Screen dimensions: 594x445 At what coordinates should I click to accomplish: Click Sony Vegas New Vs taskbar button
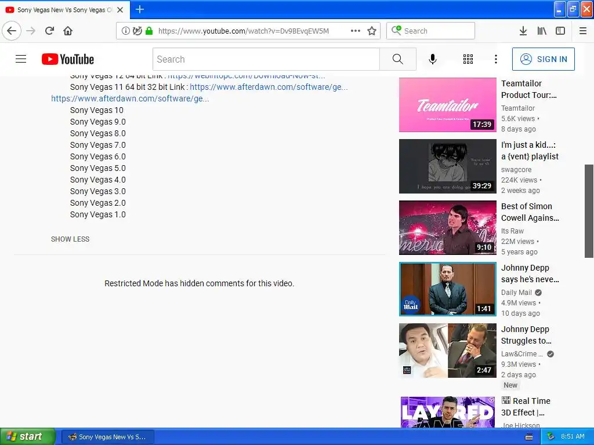click(107, 437)
